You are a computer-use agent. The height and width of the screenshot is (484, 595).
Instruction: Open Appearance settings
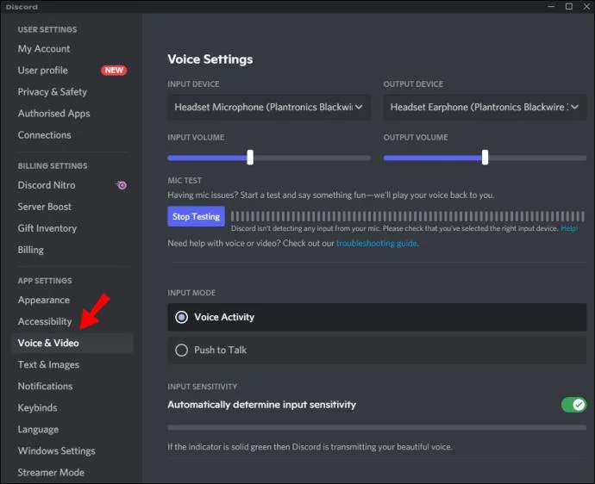(44, 301)
